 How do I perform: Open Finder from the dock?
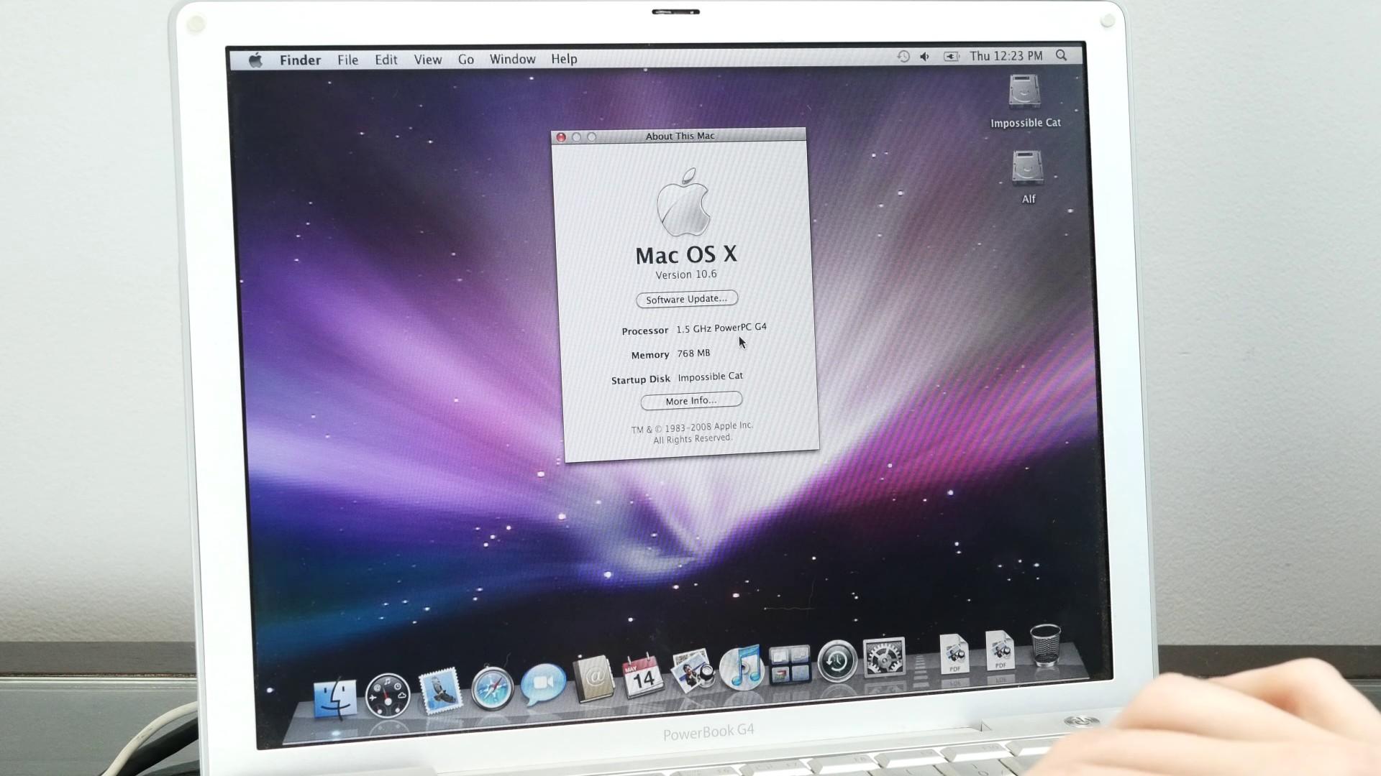335,698
